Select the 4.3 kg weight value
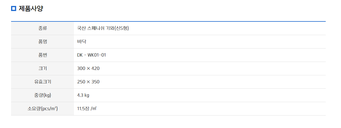This screenshot has width=341, height=128. point(83,95)
